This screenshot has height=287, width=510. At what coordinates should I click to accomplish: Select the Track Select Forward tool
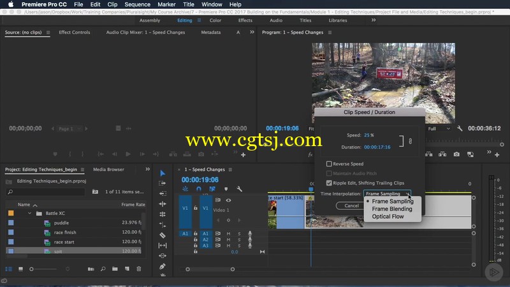tap(163, 183)
